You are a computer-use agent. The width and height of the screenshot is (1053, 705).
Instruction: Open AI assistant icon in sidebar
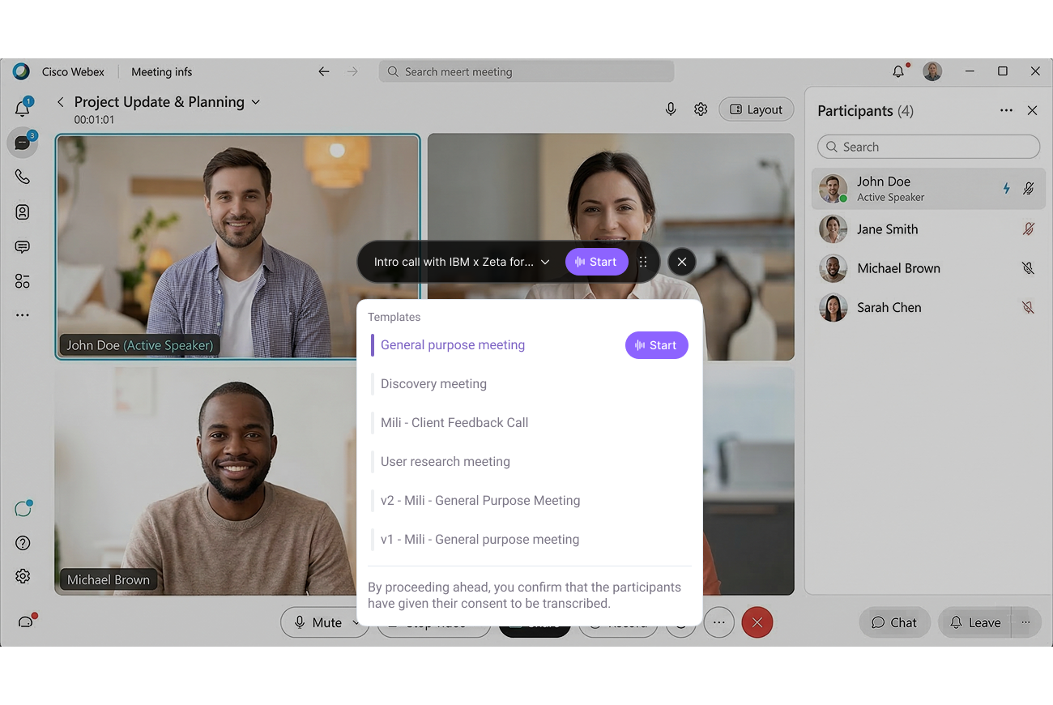[23, 509]
